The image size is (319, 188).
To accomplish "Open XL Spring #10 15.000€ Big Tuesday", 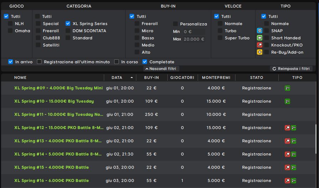I will tap(54, 101).
